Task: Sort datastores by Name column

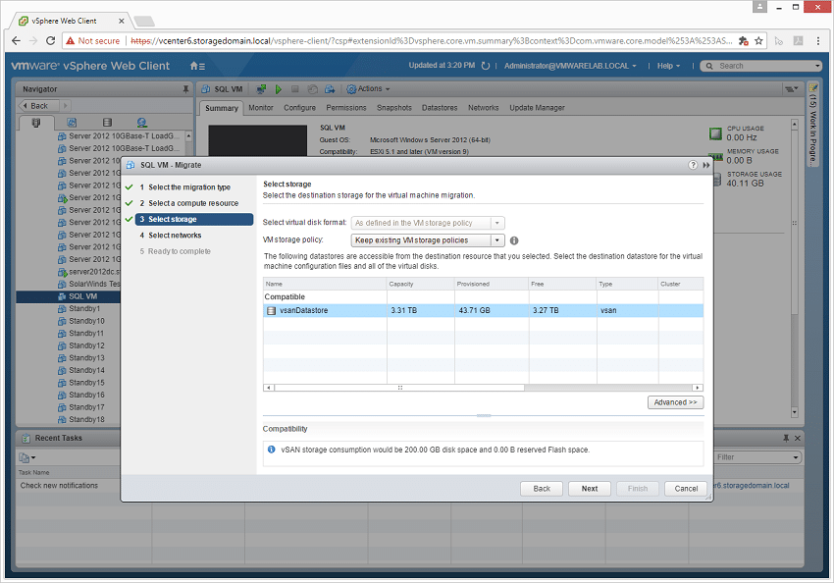Action: click(x=325, y=284)
